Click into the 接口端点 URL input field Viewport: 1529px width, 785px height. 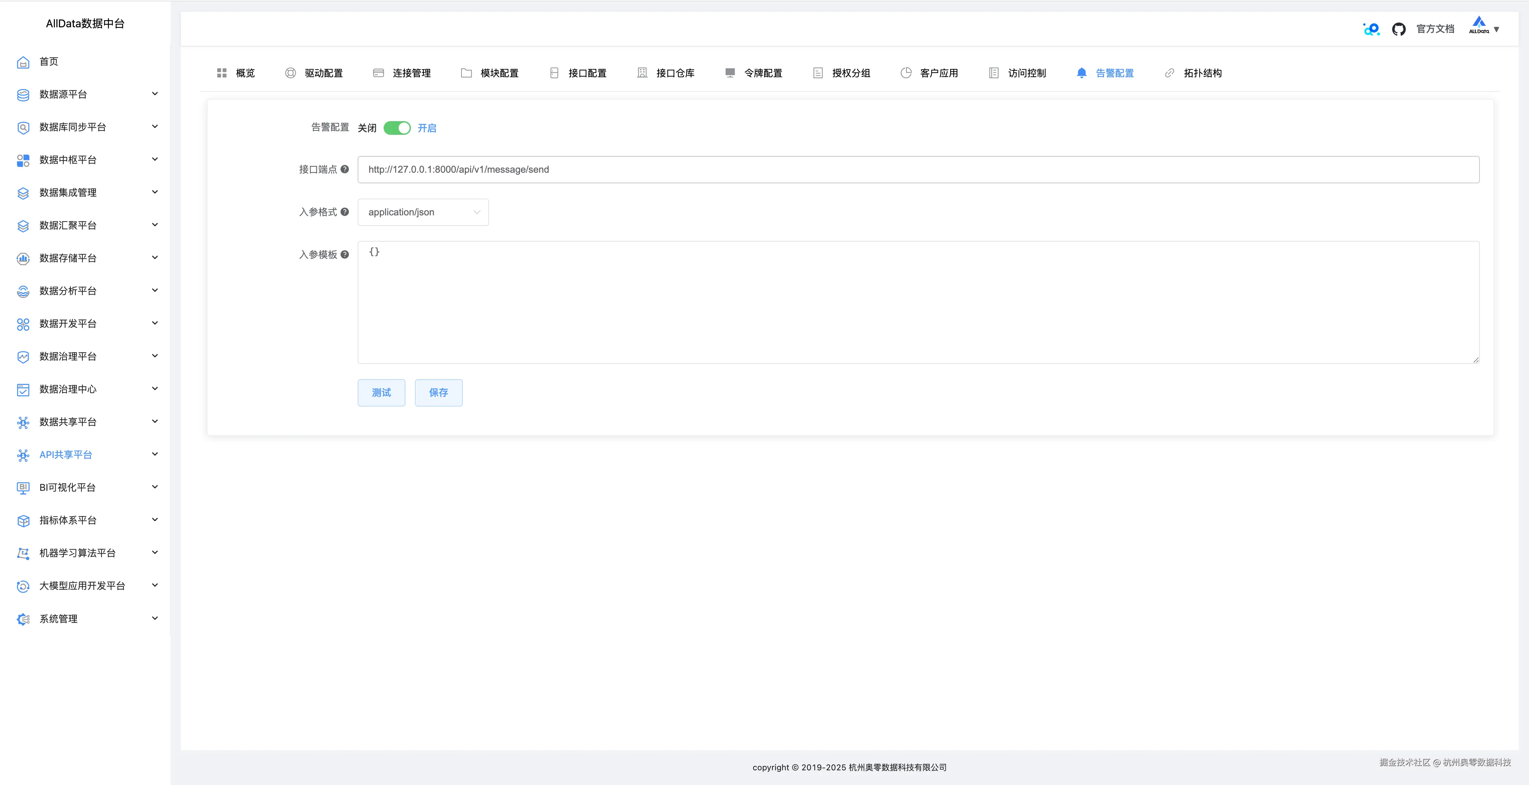pyautogui.click(x=918, y=170)
